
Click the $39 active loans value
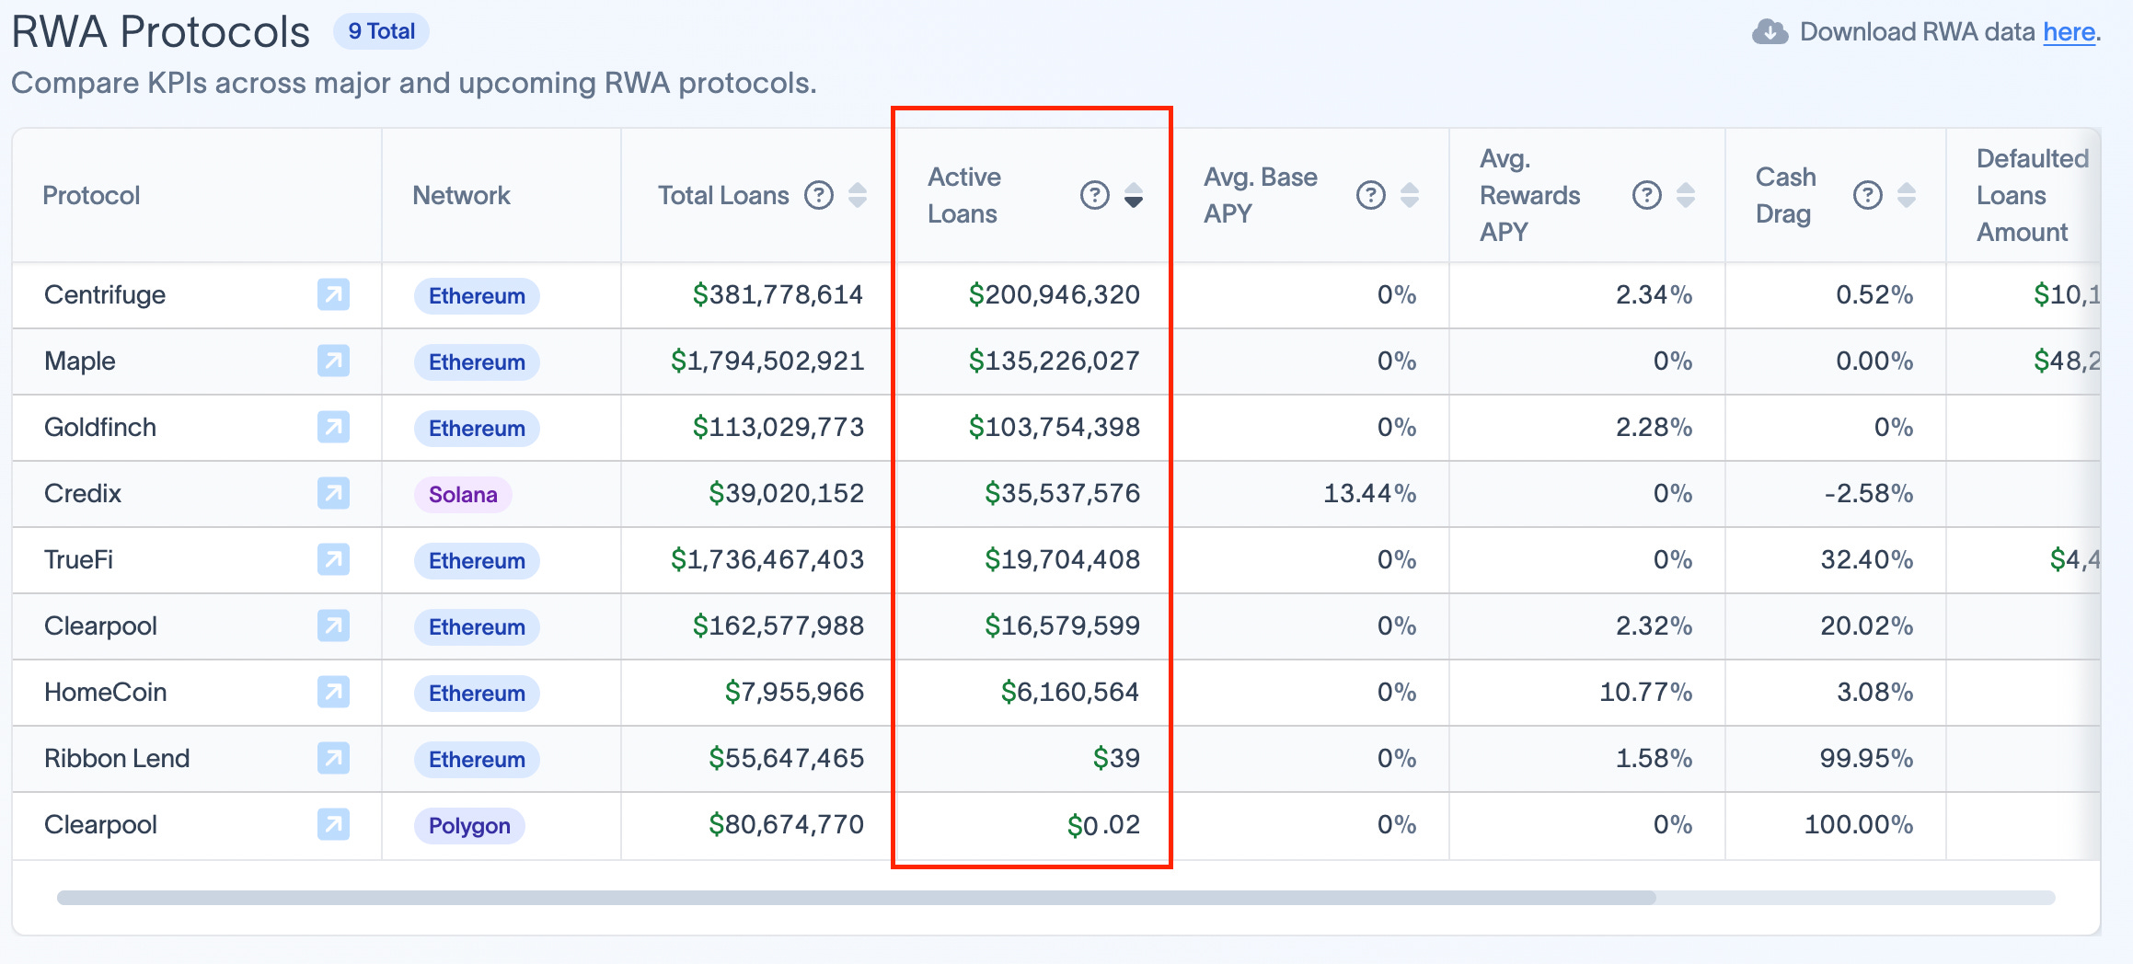1116,758
